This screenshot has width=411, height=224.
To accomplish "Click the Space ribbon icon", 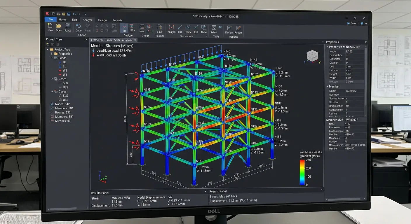I will pos(68,26).
